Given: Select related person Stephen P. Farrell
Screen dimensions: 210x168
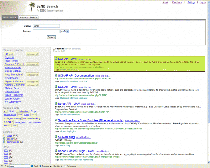Looking at the screenshot, I should (x=15, y=64).
